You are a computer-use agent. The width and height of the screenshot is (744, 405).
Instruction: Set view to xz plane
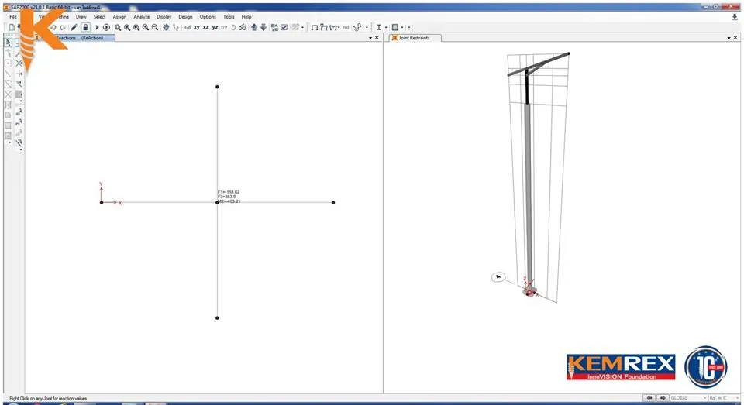206,28
